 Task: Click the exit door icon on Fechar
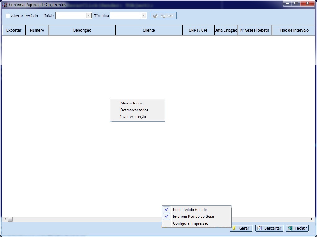coord(290,228)
